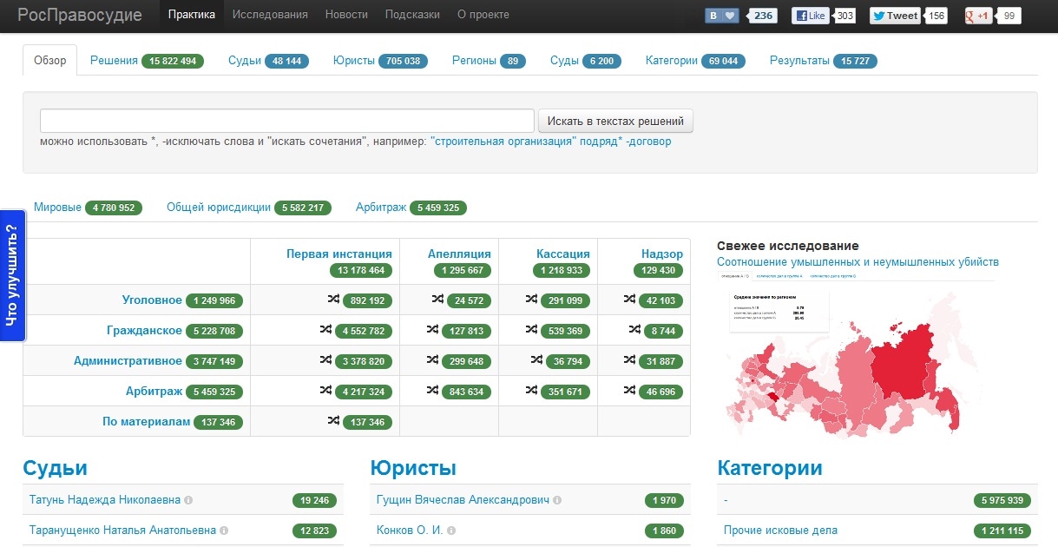Click info icon next to Гущин Вячеслав Александрович

tap(557, 500)
